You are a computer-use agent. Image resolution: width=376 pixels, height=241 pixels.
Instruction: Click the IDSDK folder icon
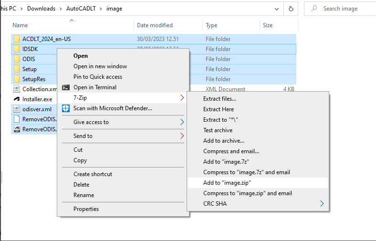pyautogui.click(x=17, y=49)
